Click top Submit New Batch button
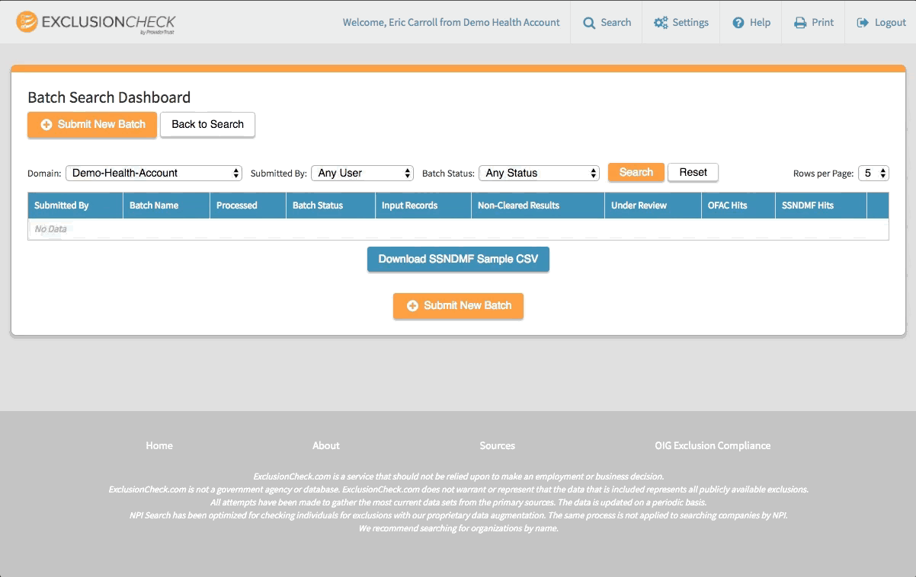The width and height of the screenshot is (916, 577). (92, 125)
